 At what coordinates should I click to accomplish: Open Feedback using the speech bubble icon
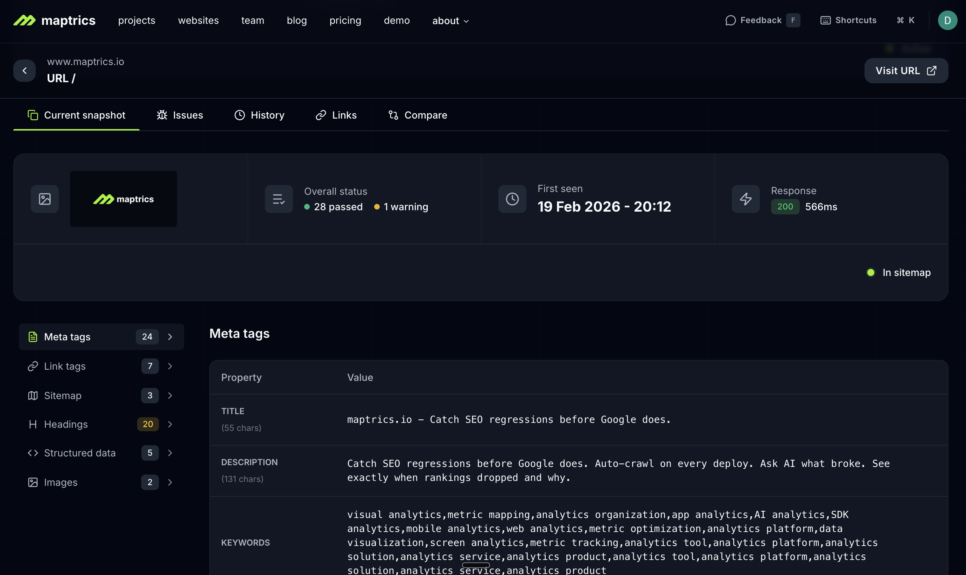(x=730, y=20)
